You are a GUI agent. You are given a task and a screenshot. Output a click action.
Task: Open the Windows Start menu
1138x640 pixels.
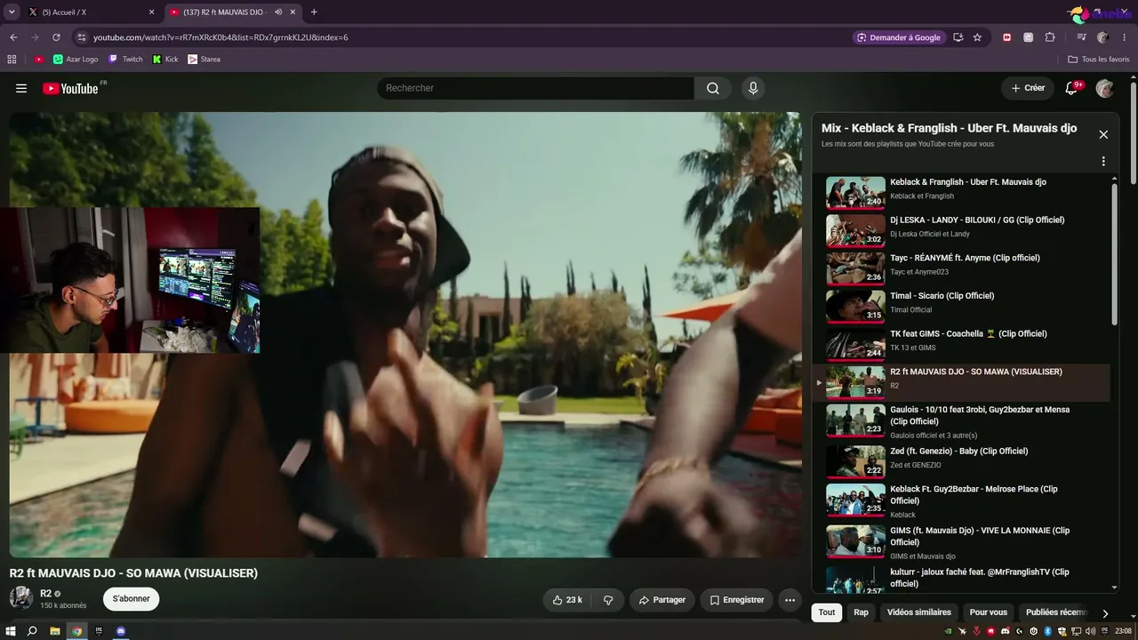click(x=11, y=631)
